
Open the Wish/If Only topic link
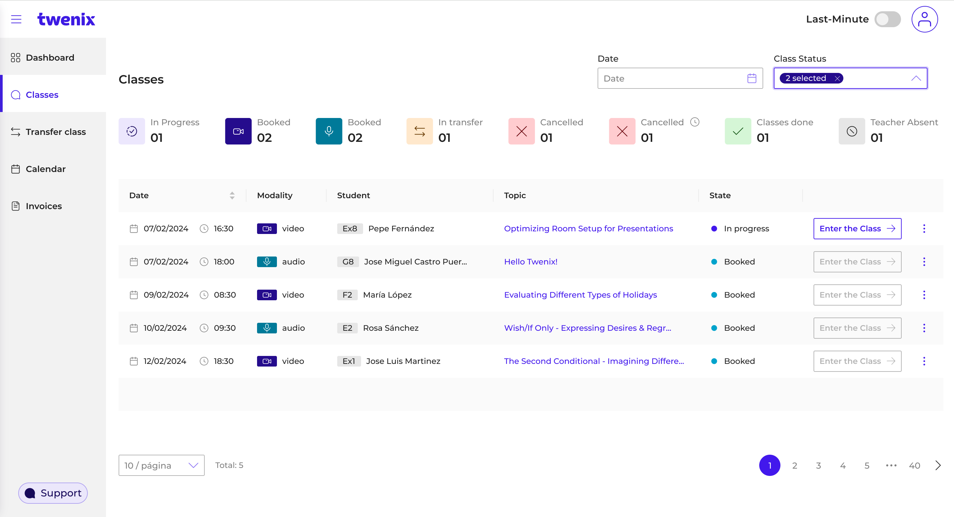click(587, 328)
